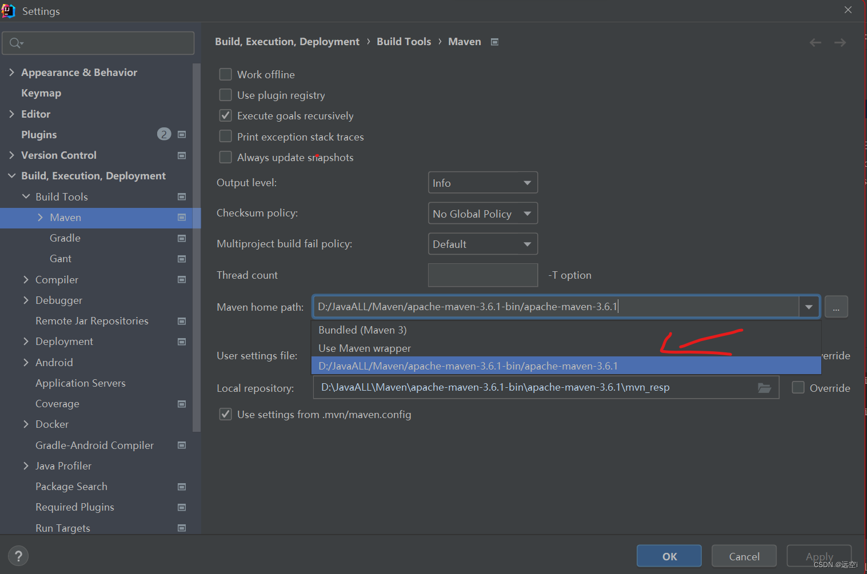
Task: Click Build Tools in the breadcrumb path
Action: click(x=403, y=41)
